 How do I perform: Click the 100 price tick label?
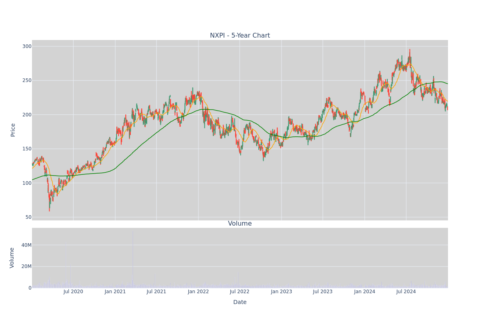(x=27, y=183)
